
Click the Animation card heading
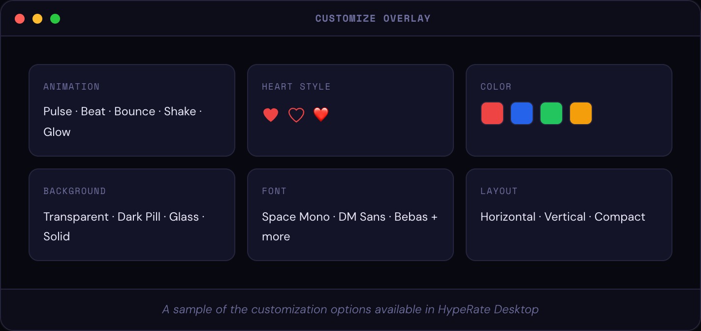[x=71, y=87]
